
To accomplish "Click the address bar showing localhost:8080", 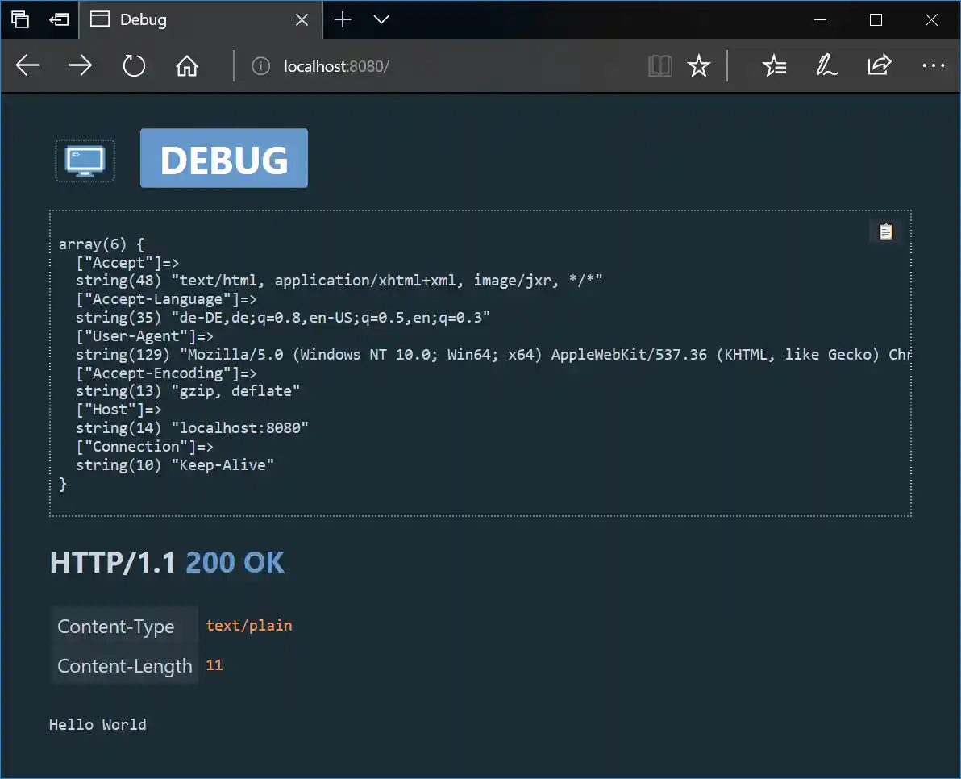I will click(336, 66).
